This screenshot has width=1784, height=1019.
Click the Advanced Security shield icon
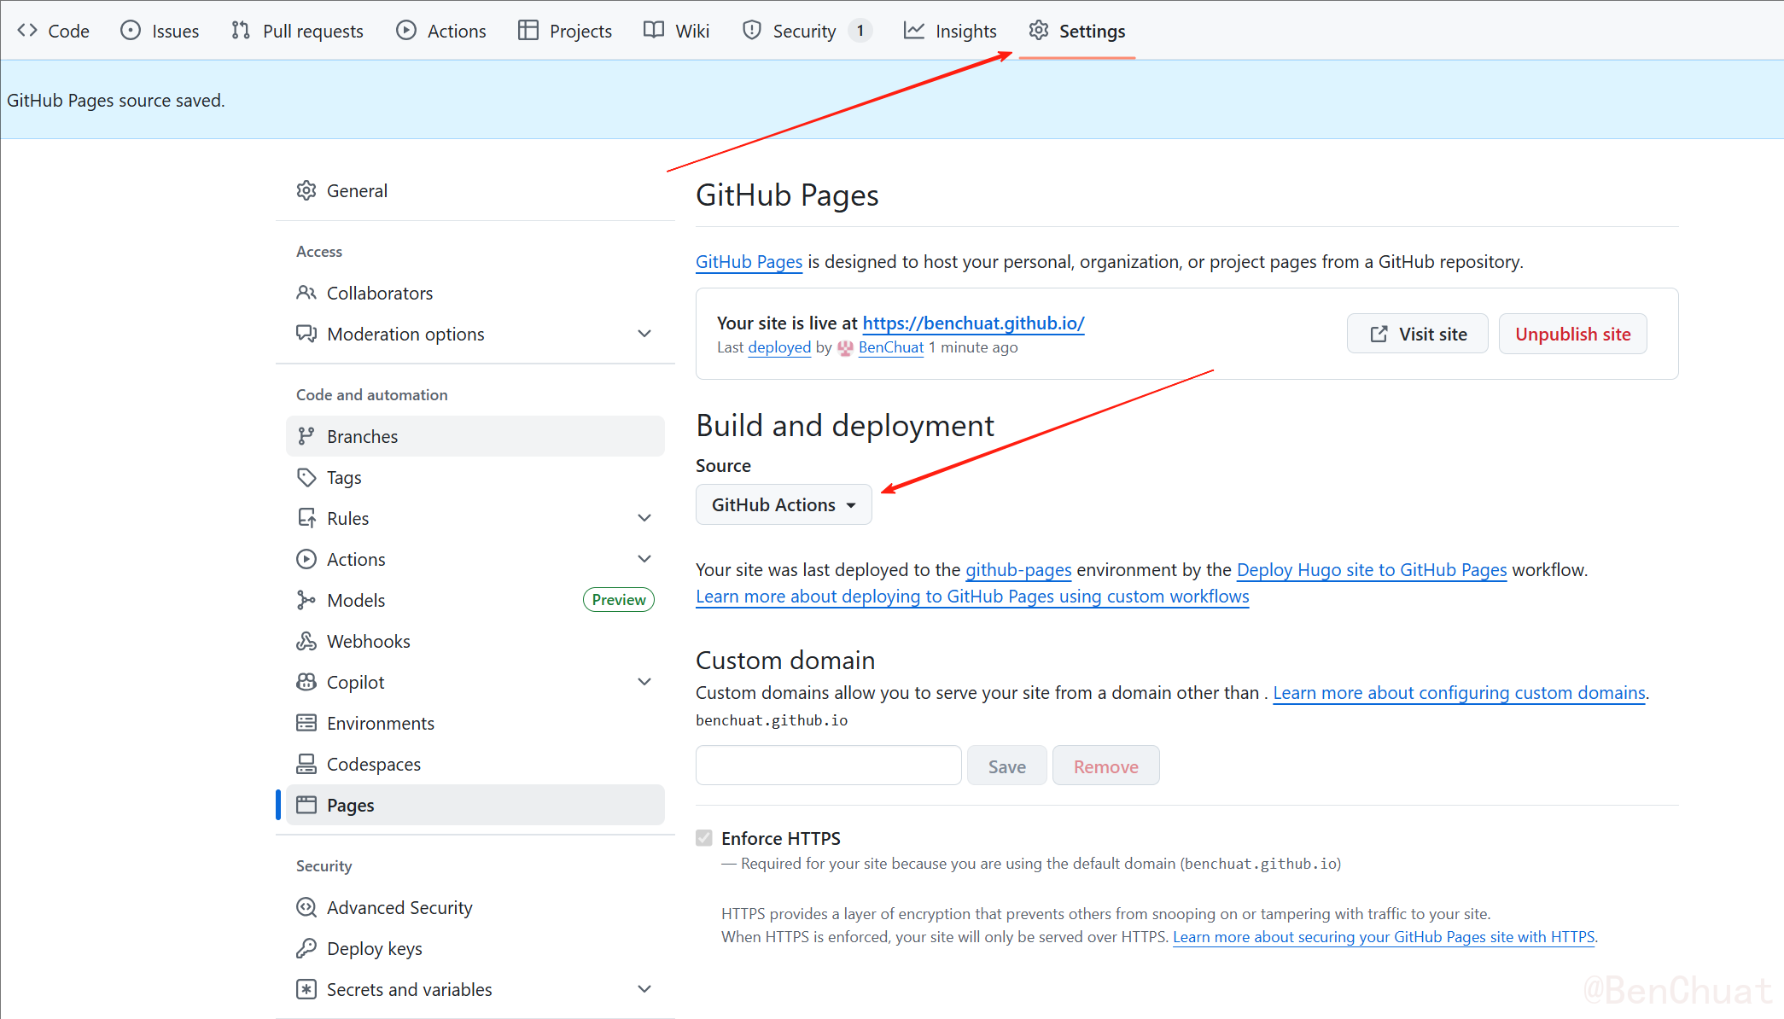(306, 907)
